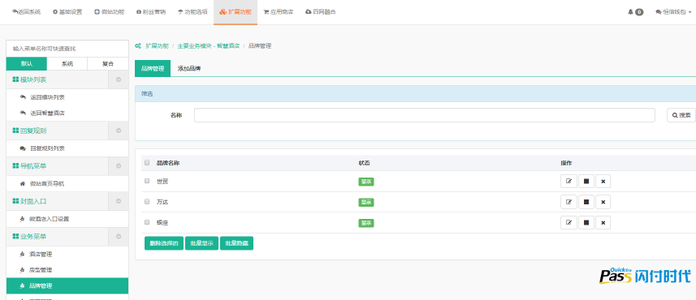Image resolution: width=696 pixels, height=300 pixels.
Task: Select the 扩展功能 top navigation tab
Action: coord(236,12)
